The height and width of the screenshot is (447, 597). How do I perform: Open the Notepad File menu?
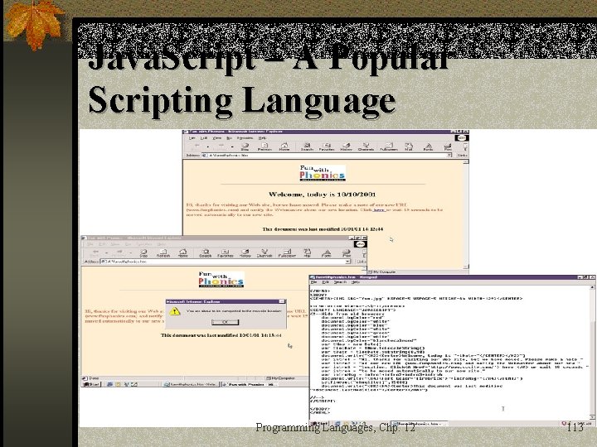[x=314, y=282]
